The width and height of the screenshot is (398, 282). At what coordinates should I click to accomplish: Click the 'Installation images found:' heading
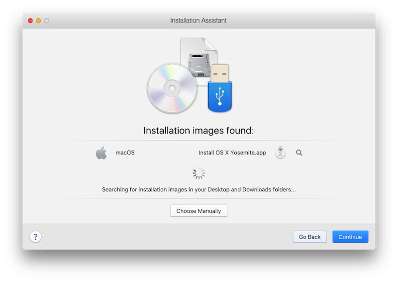click(x=199, y=131)
